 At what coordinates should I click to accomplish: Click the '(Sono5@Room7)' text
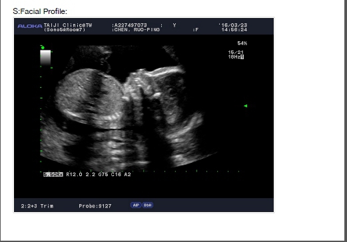point(65,30)
